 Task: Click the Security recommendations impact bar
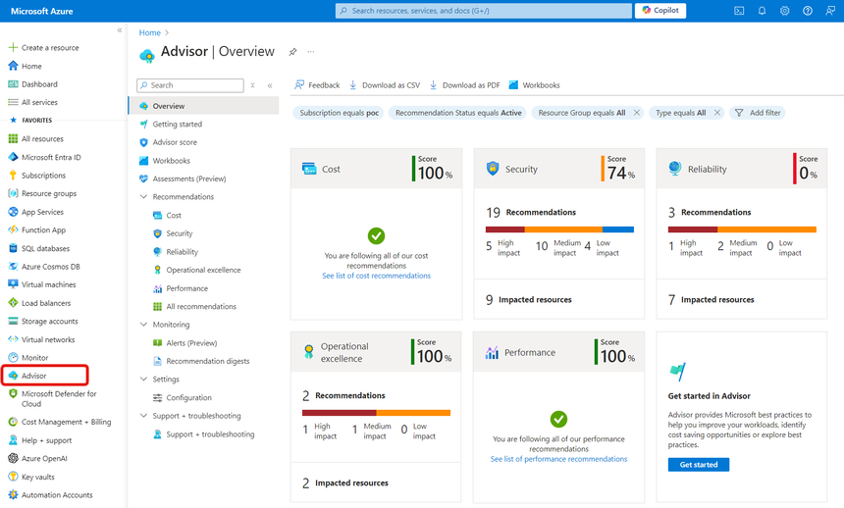coord(559,229)
